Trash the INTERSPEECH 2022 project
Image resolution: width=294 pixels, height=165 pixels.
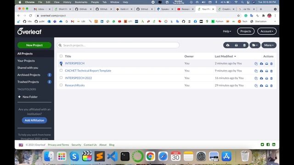pos(271,78)
